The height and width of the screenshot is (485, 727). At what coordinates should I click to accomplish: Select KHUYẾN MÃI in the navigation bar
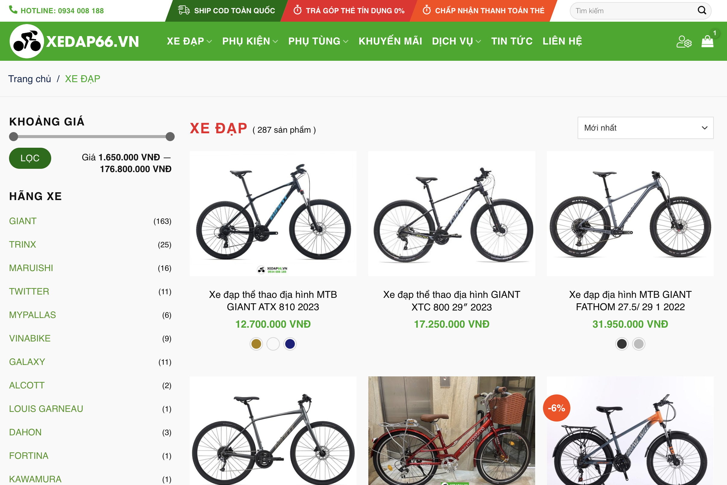point(391,41)
